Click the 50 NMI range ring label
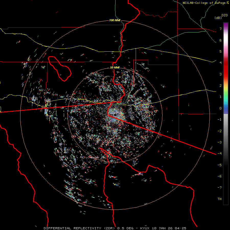This screenshot has height=230, width=230. click(115, 67)
